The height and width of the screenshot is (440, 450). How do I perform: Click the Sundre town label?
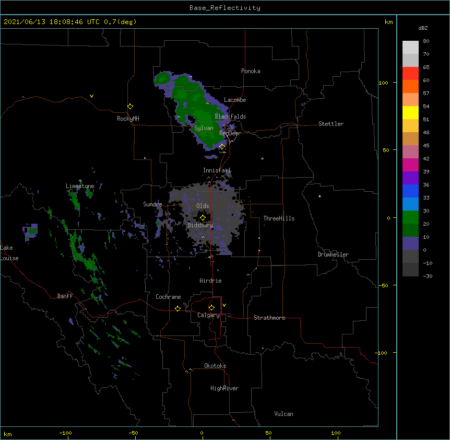(x=152, y=204)
